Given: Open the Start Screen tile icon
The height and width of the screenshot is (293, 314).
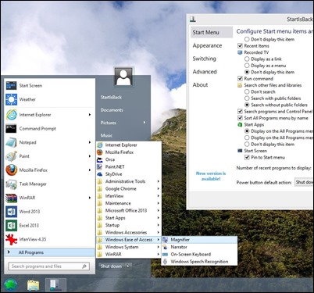Looking at the screenshot, I should click(11, 85).
